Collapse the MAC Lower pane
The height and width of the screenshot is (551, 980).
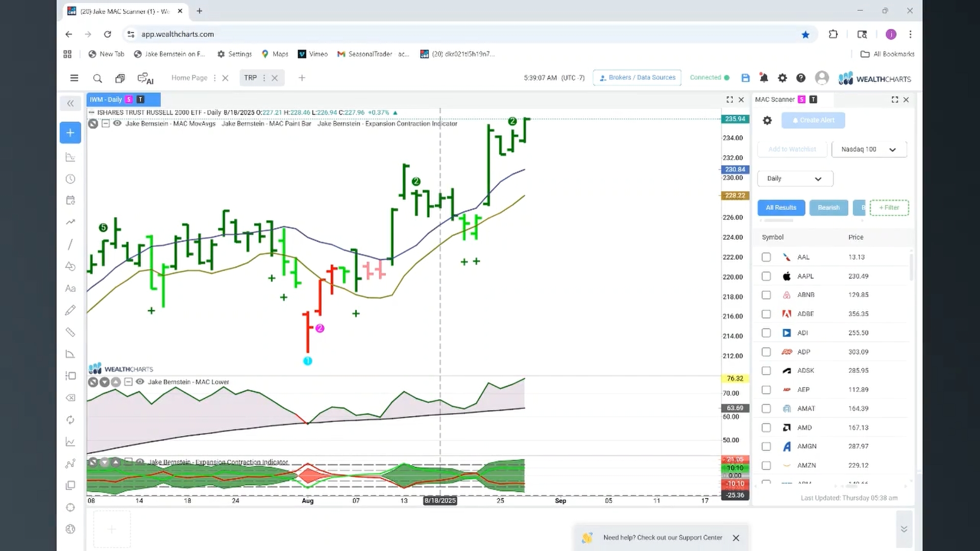[128, 382]
